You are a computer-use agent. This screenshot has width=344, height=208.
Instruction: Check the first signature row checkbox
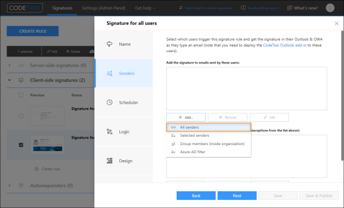click(21, 116)
